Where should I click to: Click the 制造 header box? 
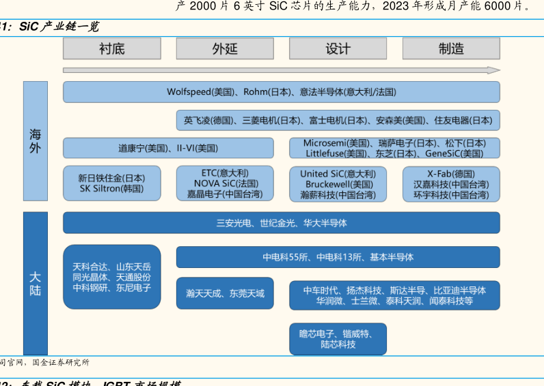[451, 49]
